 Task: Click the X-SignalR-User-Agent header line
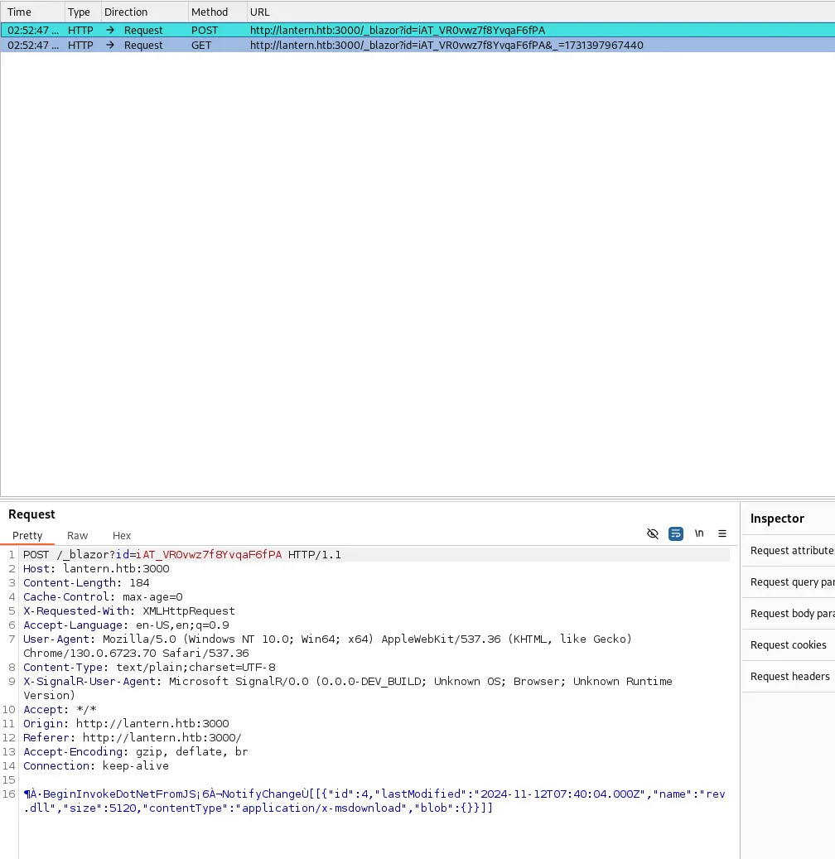(347, 688)
